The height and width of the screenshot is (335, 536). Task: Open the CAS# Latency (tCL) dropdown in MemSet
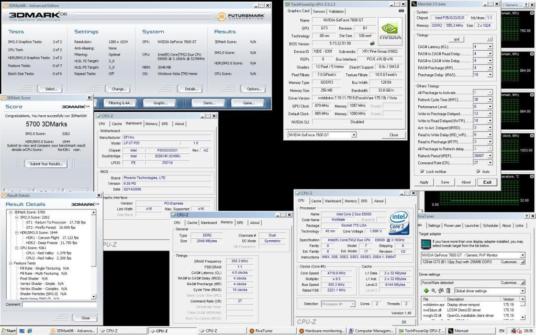tap(490, 47)
